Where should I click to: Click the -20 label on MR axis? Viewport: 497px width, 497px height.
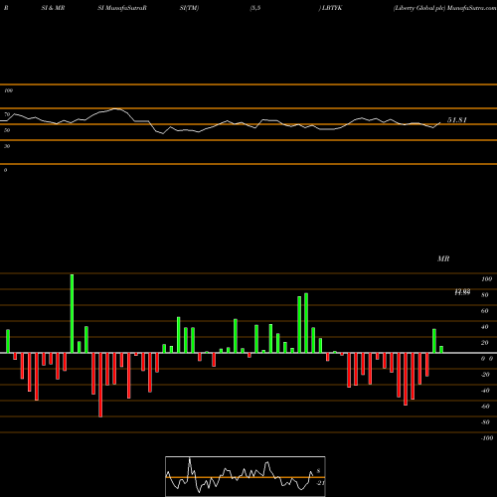pyautogui.click(x=485, y=375)
